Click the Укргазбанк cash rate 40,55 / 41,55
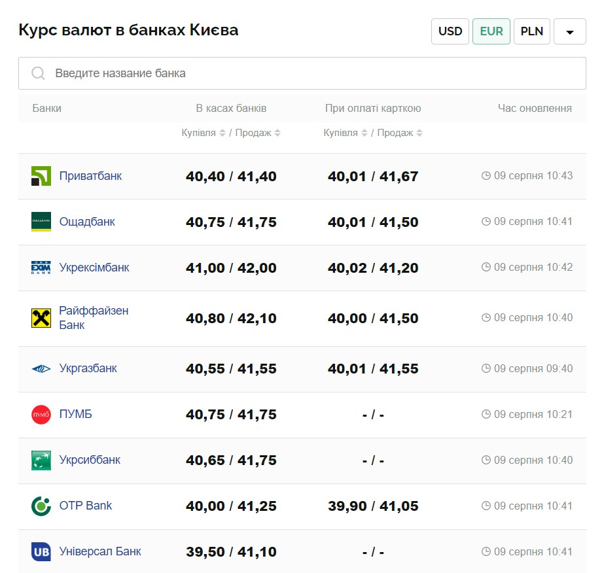 tap(231, 369)
